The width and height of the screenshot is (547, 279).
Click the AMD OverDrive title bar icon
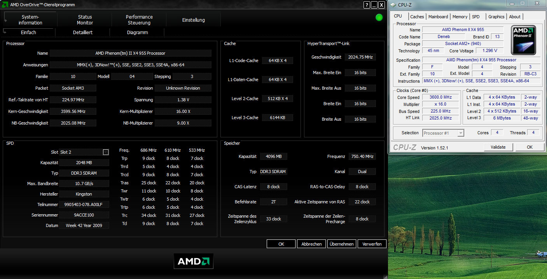click(x=4, y=5)
